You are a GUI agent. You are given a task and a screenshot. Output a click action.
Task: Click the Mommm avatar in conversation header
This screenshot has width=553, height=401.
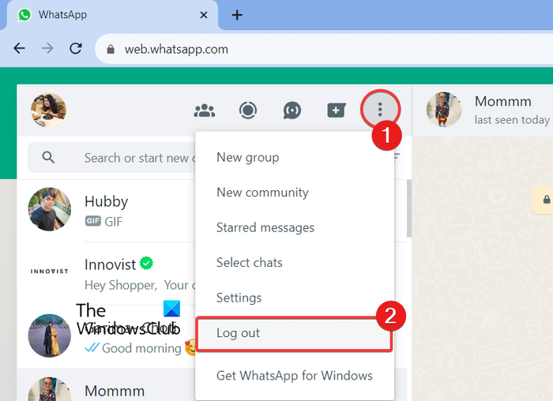(444, 110)
